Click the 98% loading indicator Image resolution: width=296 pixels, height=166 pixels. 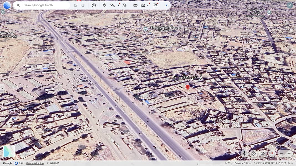(19, 163)
